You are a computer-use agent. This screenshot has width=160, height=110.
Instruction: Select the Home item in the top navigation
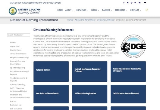(60, 10)
